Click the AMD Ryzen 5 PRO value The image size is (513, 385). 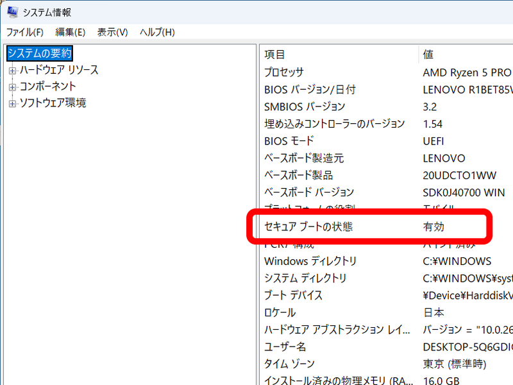pyautogui.click(x=467, y=73)
